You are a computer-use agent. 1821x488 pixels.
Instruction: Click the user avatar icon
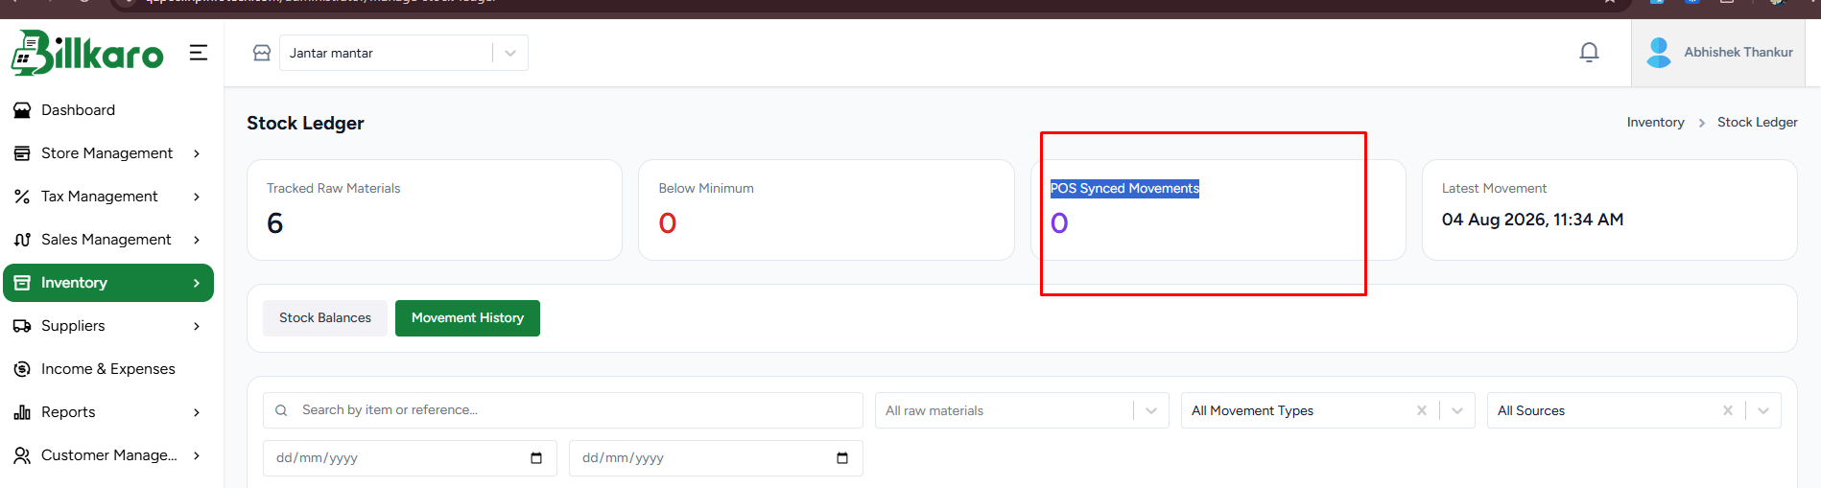click(1658, 53)
